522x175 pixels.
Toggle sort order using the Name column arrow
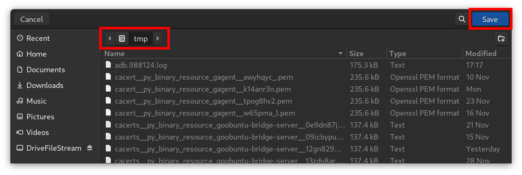pyautogui.click(x=340, y=54)
